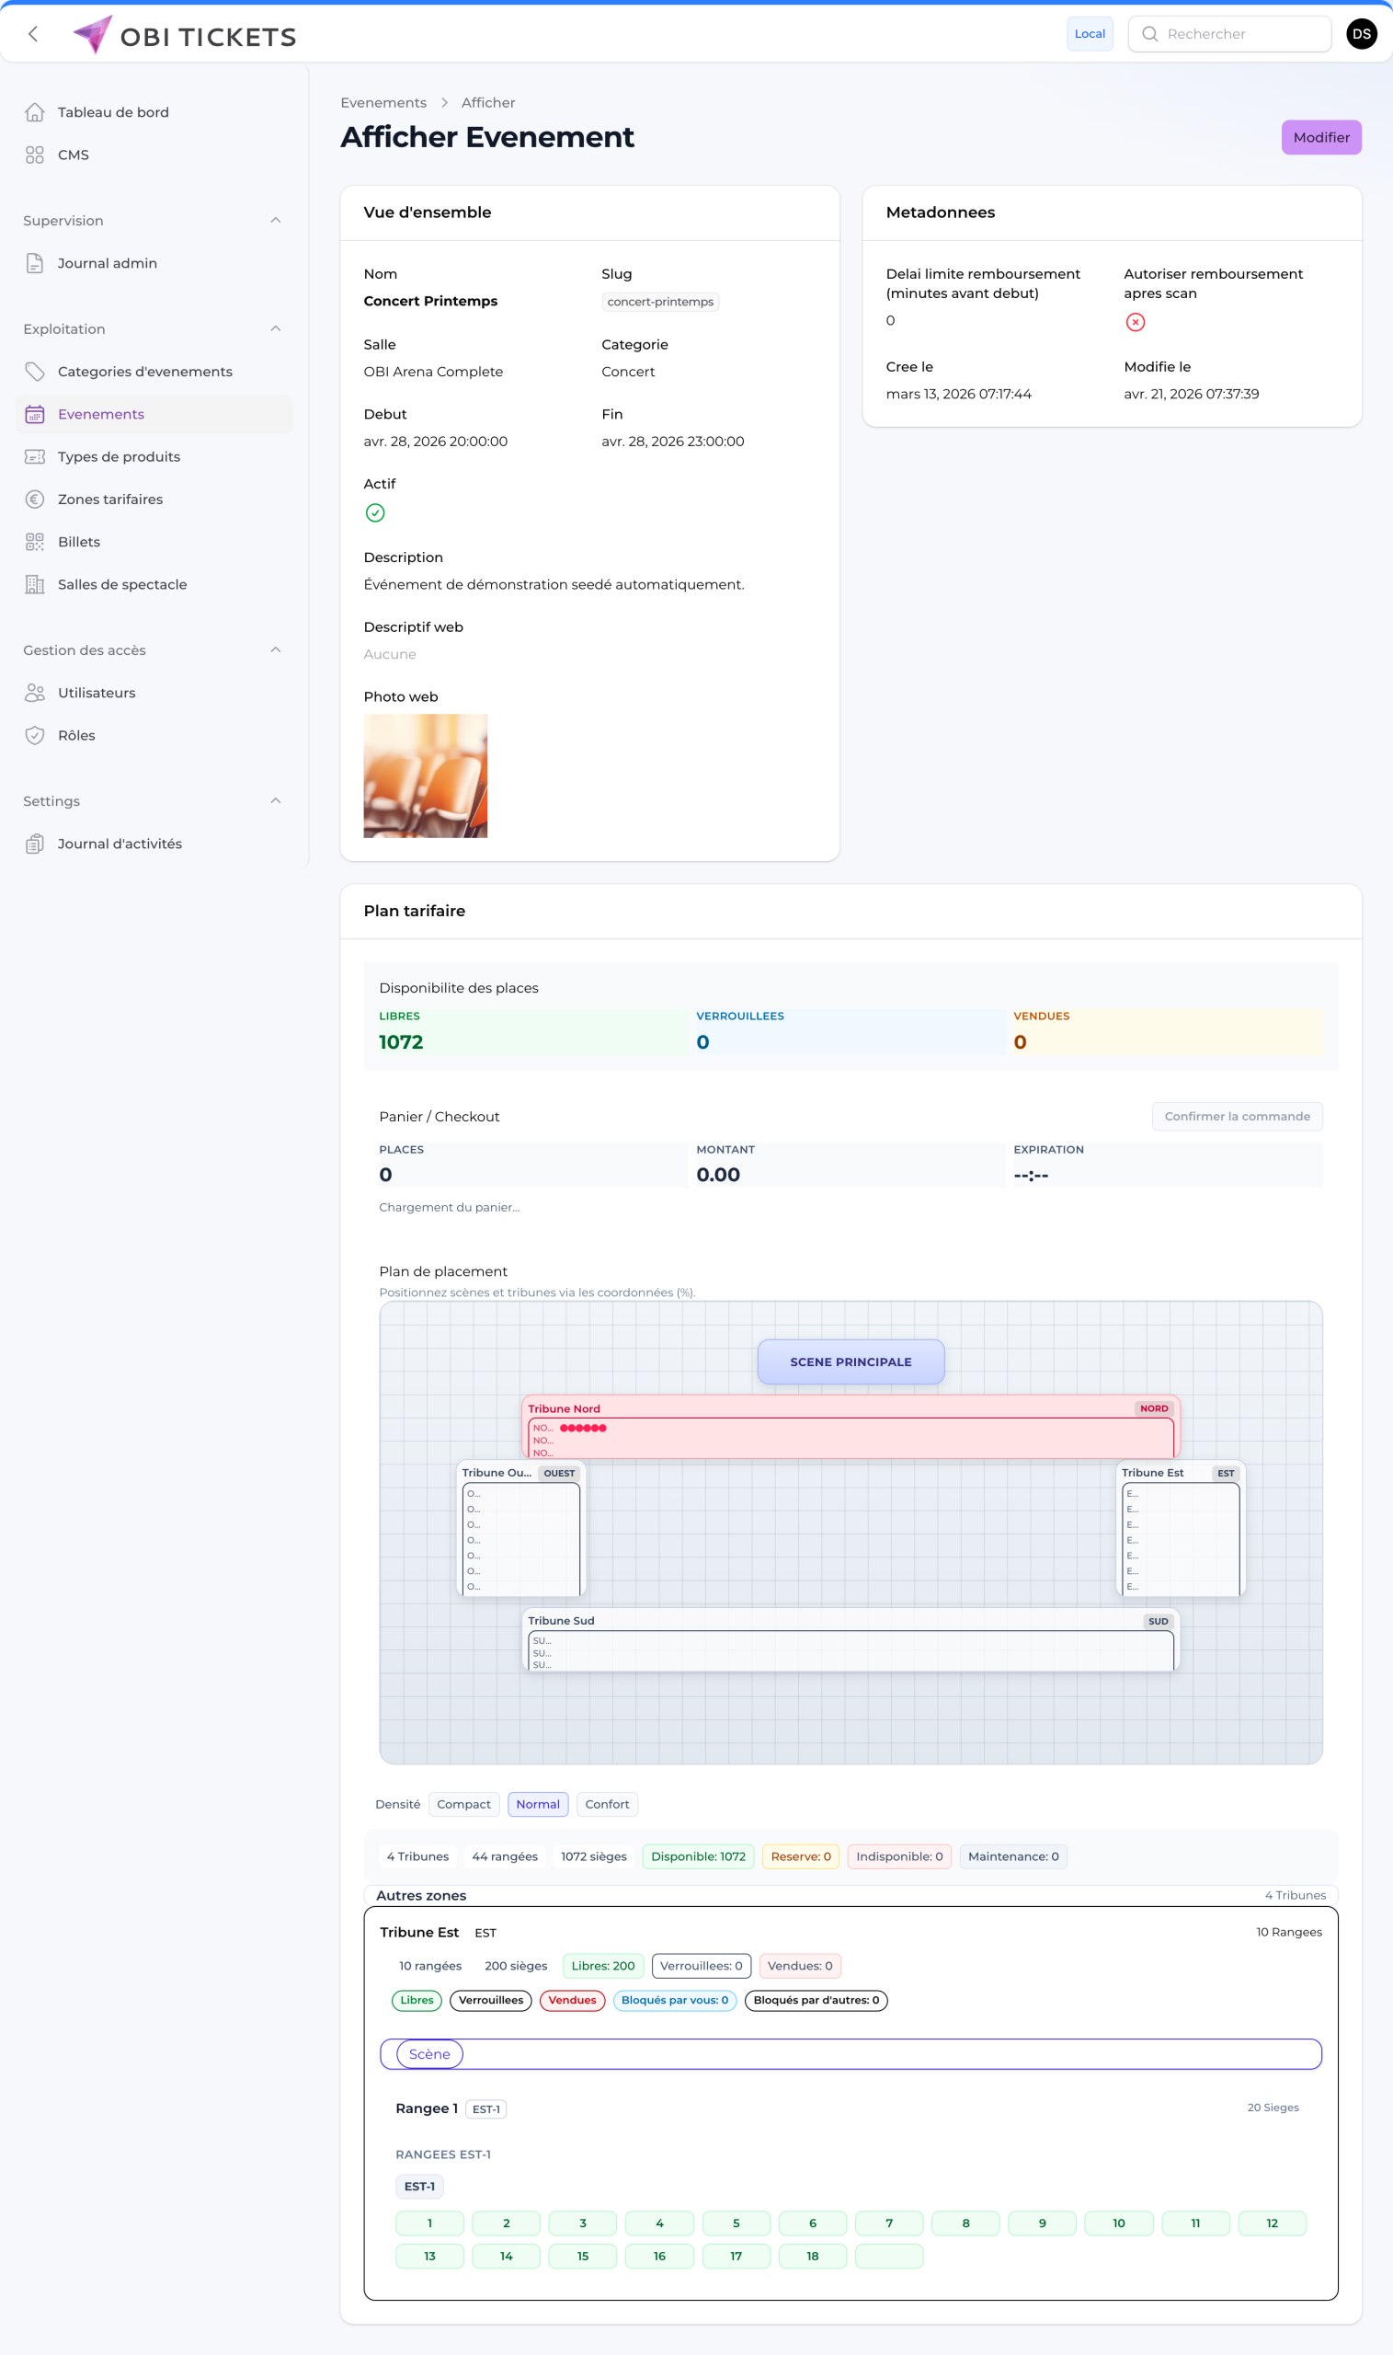The image size is (1393, 2355).
Task: Click the Indisponible: 0 badge
Action: pyautogui.click(x=899, y=1856)
